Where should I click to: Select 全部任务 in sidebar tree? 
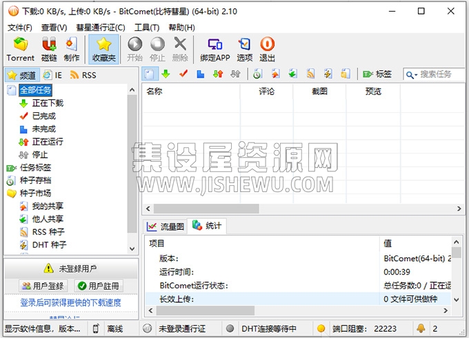[35, 90]
